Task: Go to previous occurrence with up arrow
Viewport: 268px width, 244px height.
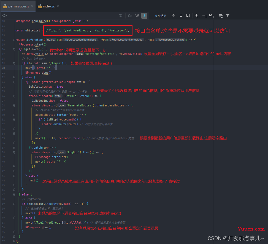Action: point(174,16)
